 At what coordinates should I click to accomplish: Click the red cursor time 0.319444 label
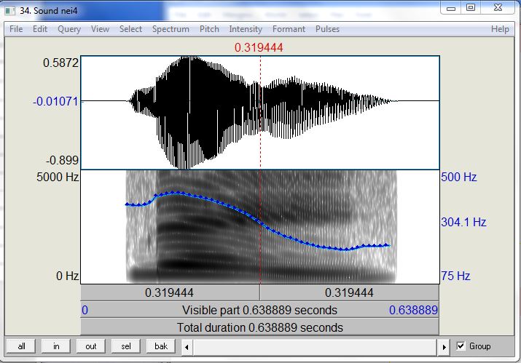pos(259,47)
